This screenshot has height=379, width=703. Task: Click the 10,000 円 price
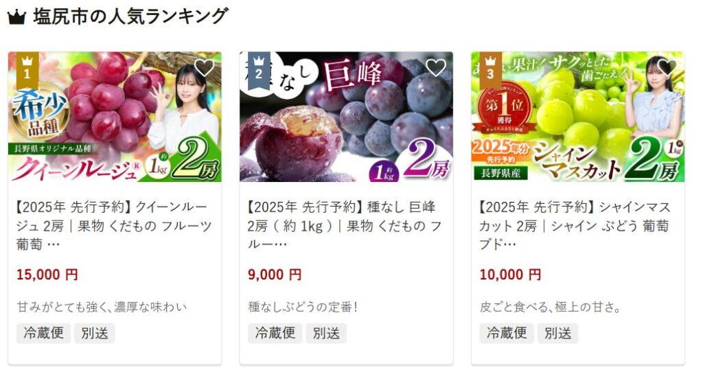point(510,275)
